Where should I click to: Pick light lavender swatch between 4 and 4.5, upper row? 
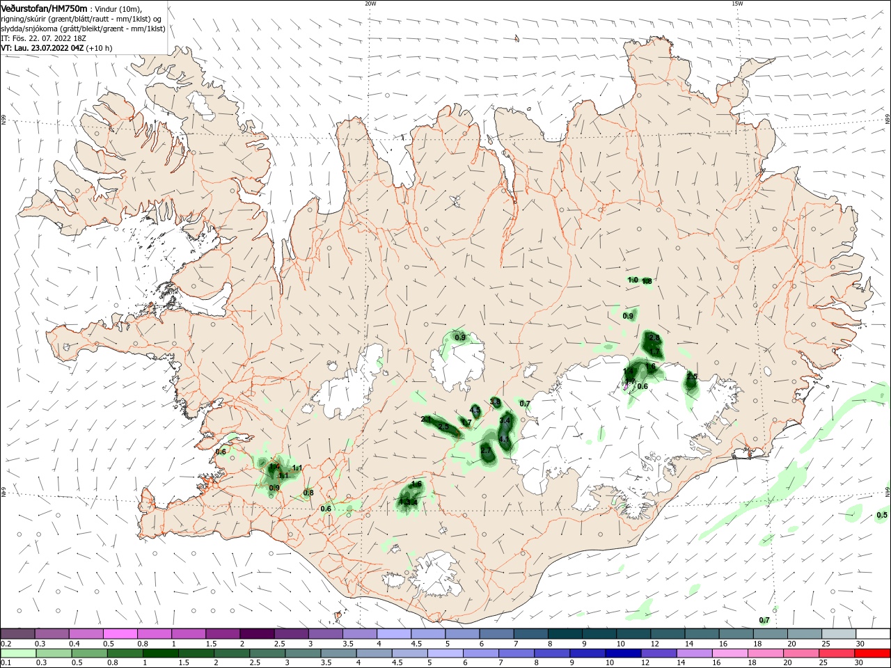pos(394,634)
